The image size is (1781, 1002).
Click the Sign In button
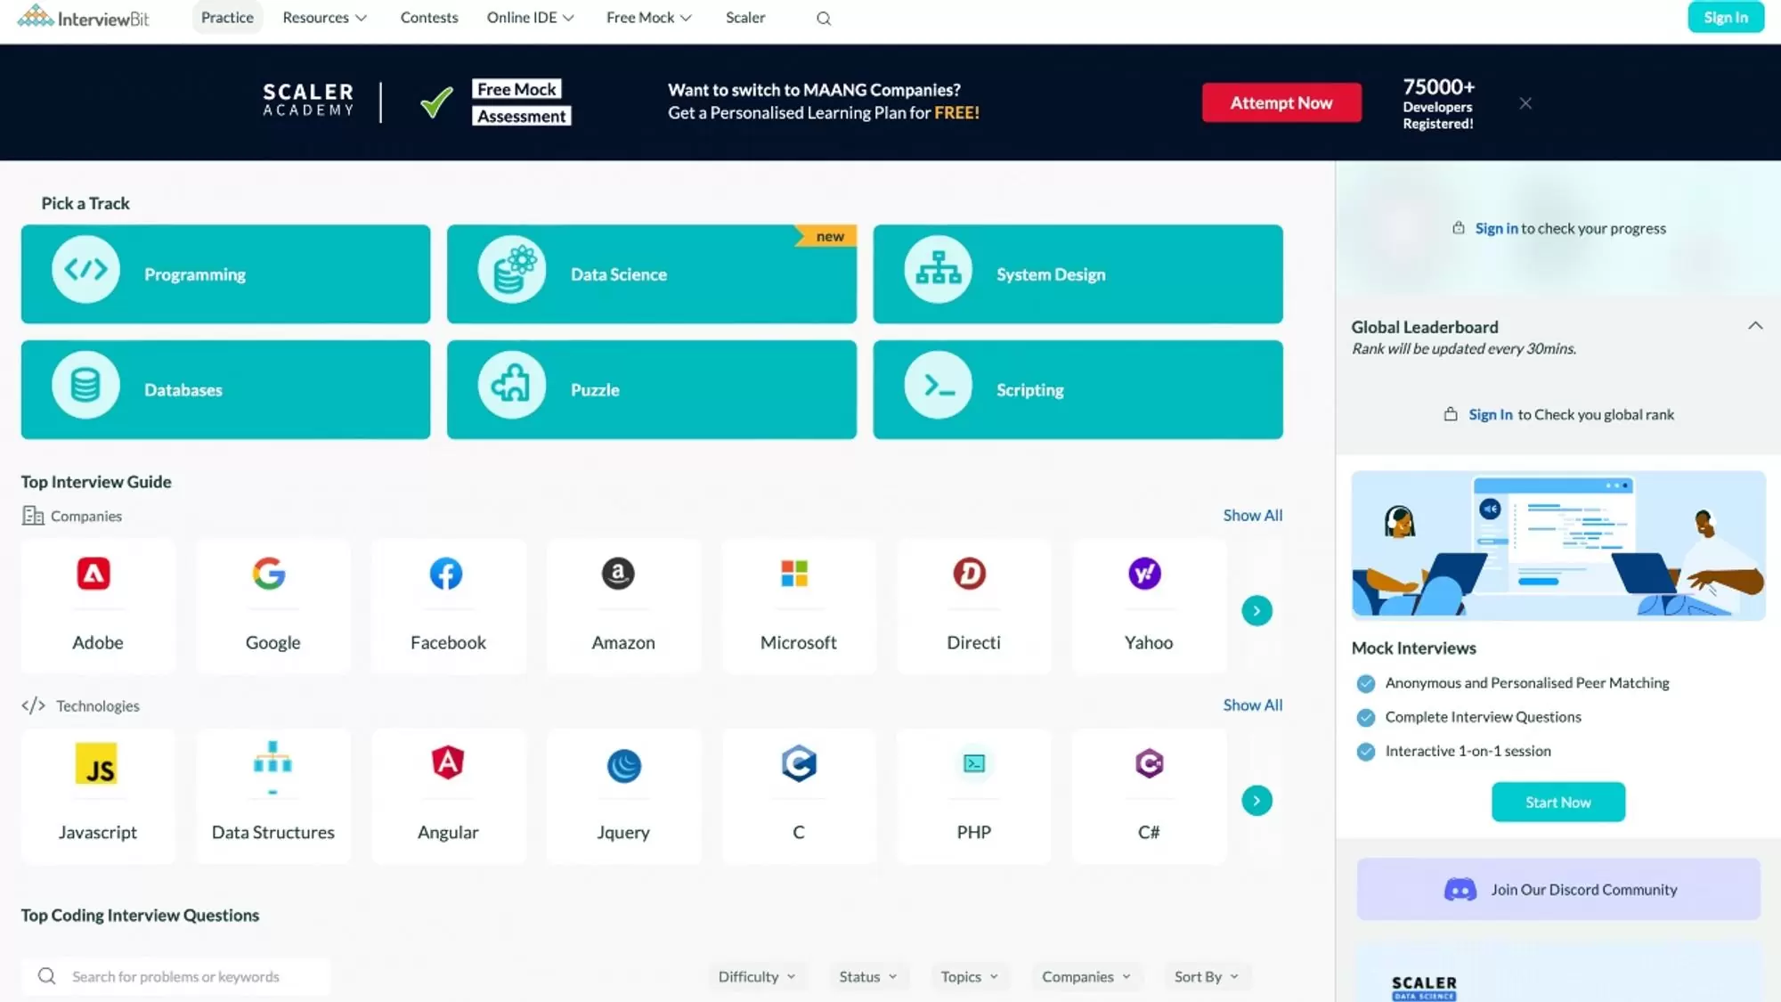coord(1726,18)
